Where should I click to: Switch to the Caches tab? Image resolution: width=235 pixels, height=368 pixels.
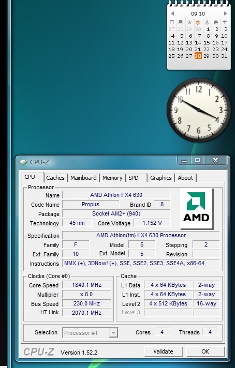pyautogui.click(x=55, y=178)
